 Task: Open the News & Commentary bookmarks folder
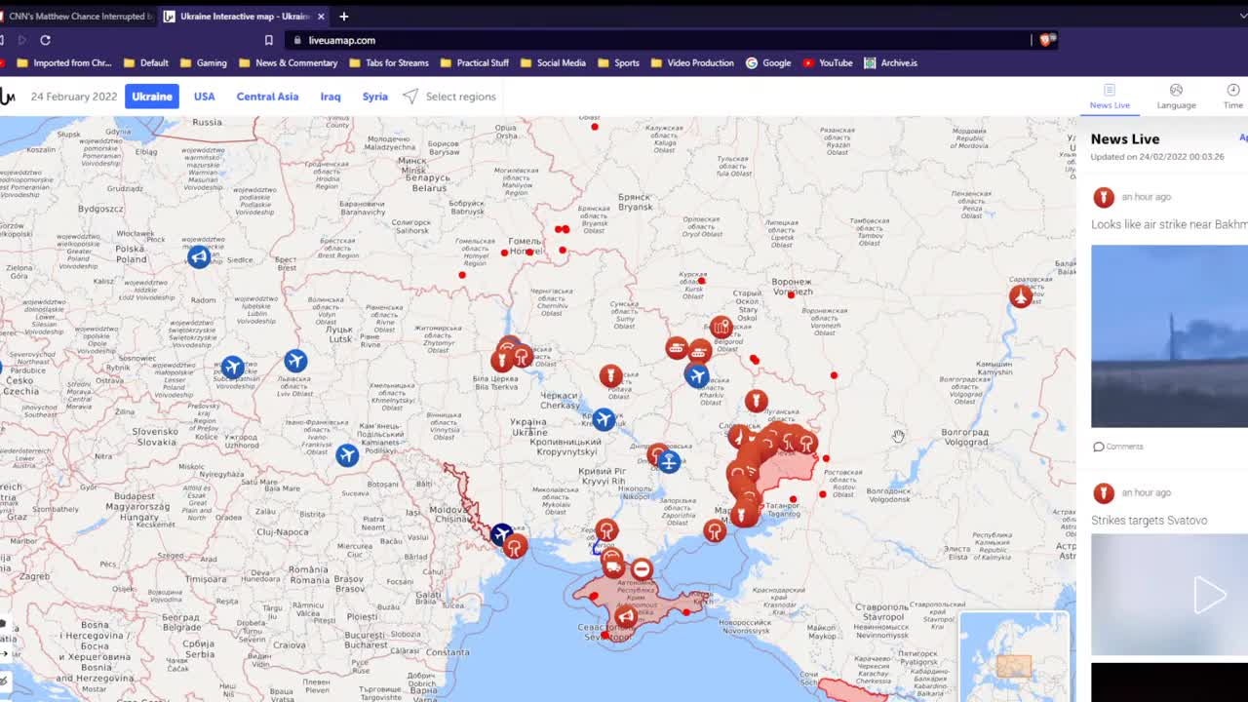(x=288, y=62)
